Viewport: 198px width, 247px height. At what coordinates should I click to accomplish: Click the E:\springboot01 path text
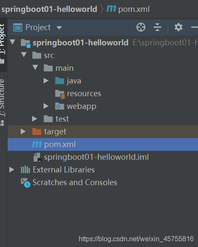click(x=165, y=42)
